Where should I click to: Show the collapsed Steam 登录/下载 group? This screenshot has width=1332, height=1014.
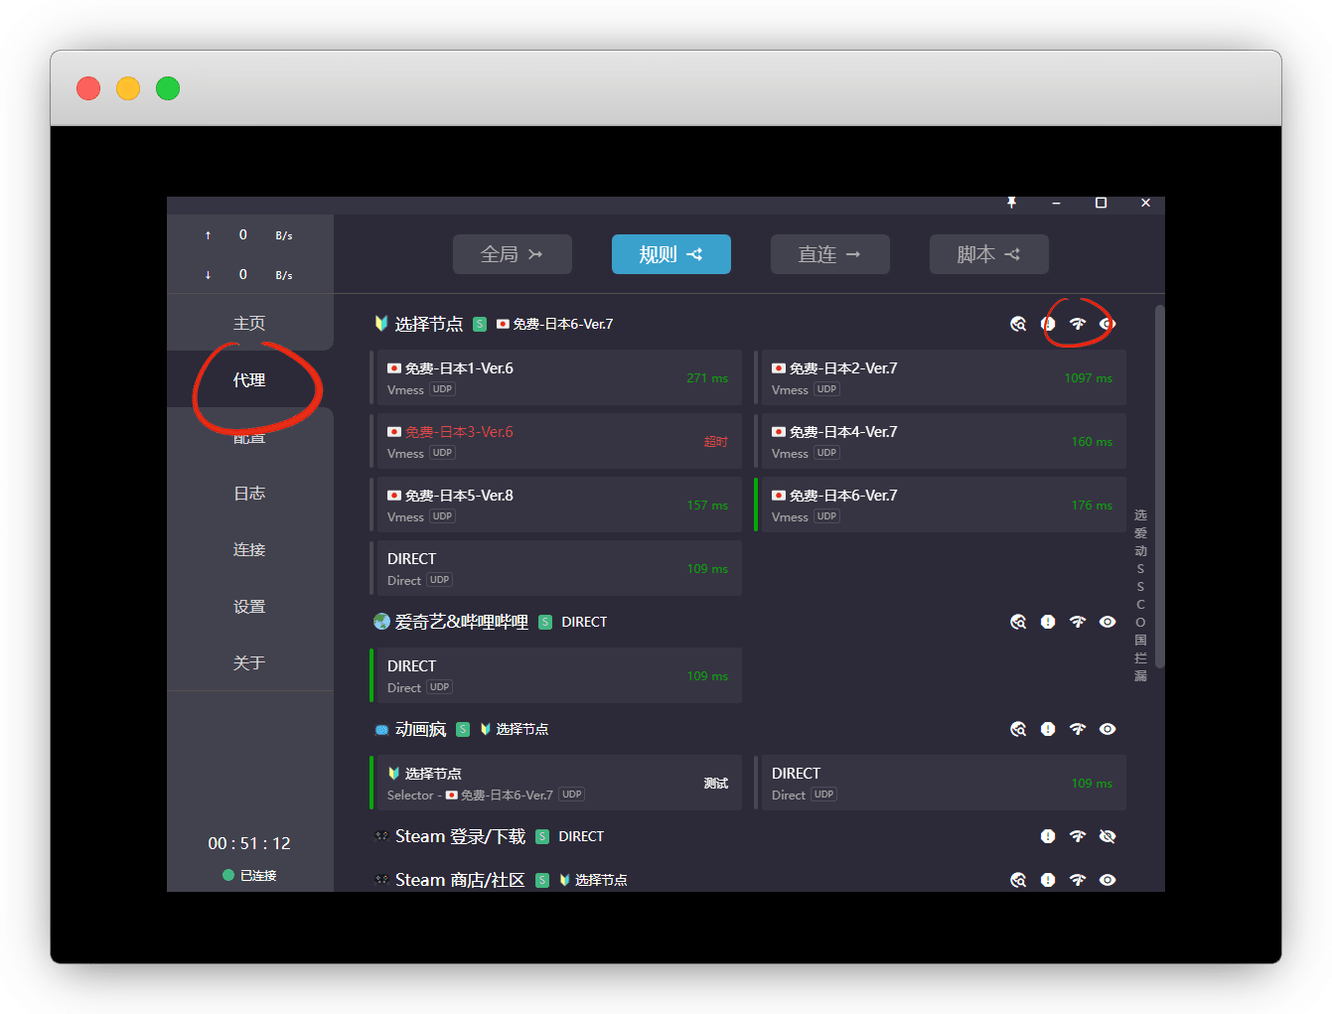(x=1108, y=836)
